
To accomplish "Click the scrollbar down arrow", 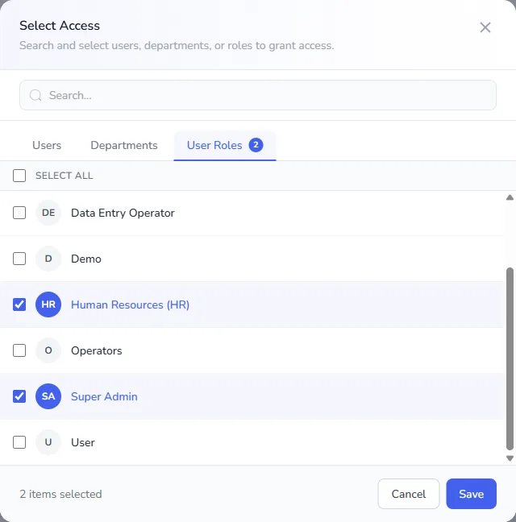I will (x=510, y=458).
